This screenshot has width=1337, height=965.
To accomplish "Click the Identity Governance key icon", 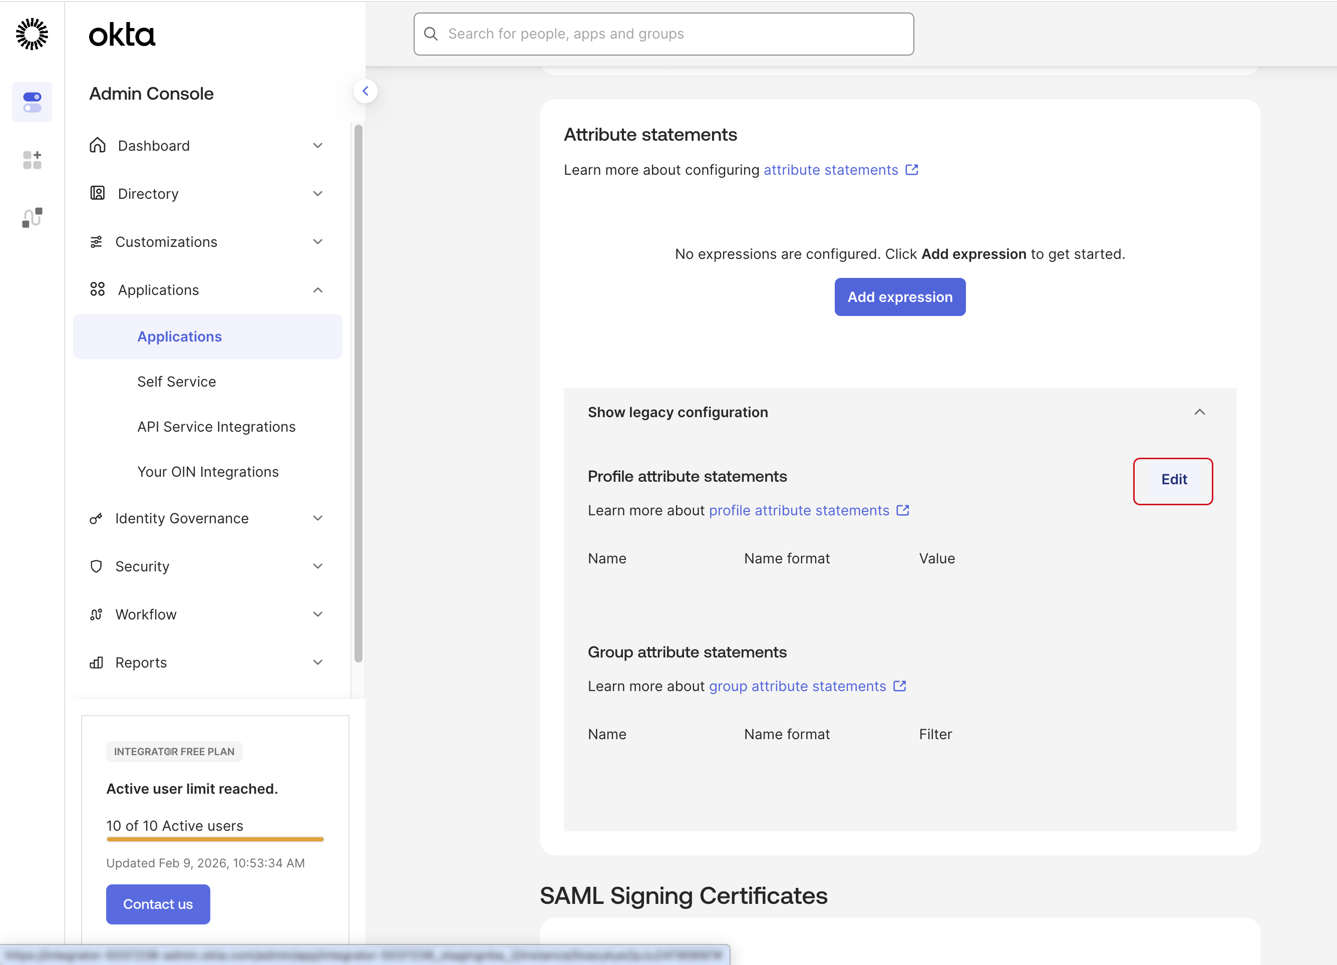I will [96, 518].
